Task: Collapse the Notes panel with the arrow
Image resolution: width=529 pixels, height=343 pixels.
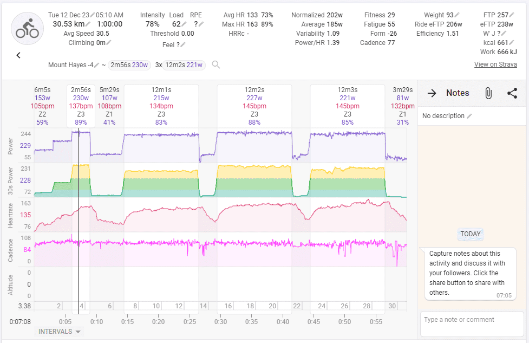Action: (432, 93)
